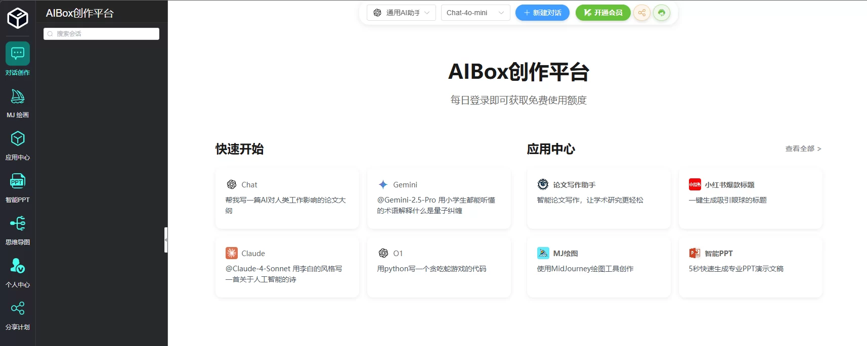Open the 查看全部 link
This screenshot has height=346, width=867.
click(x=803, y=149)
